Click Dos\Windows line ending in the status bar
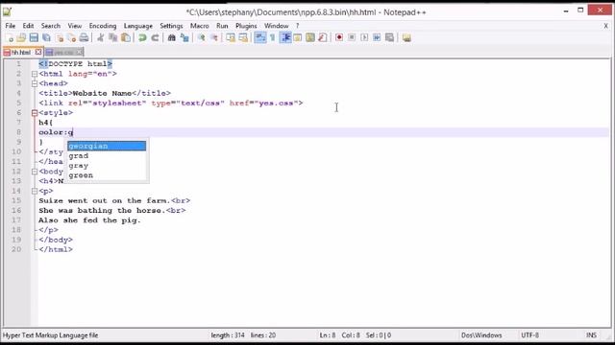The height and width of the screenshot is (345, 615). point(481,335)
